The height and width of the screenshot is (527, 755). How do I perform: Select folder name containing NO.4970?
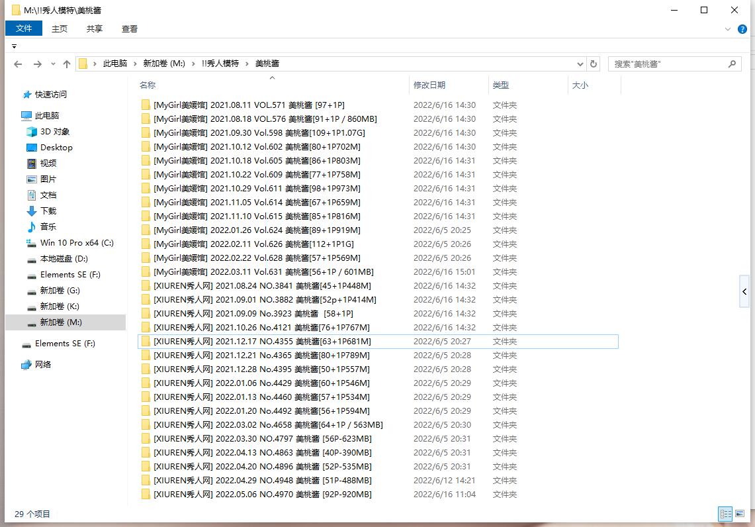click(x=263, y=495)
